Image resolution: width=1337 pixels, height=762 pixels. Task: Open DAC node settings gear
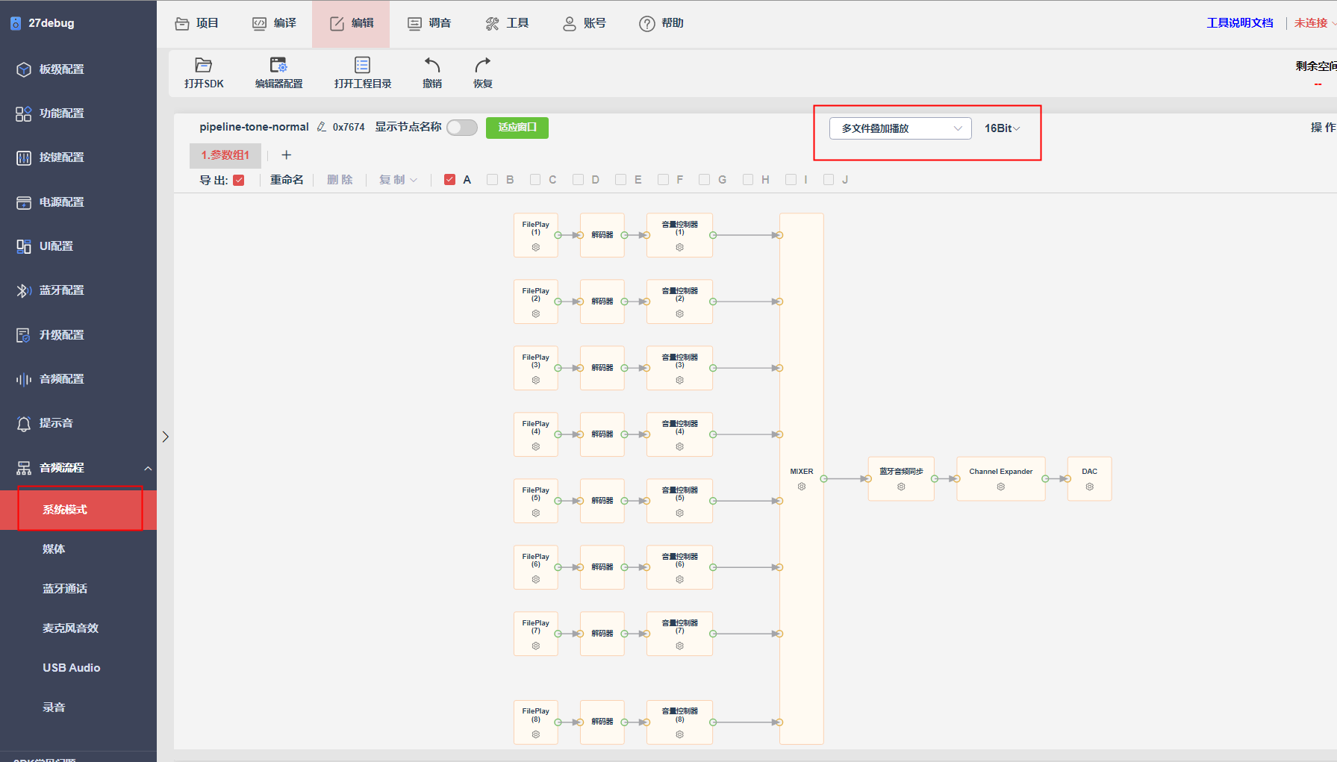coord(1090,487)
